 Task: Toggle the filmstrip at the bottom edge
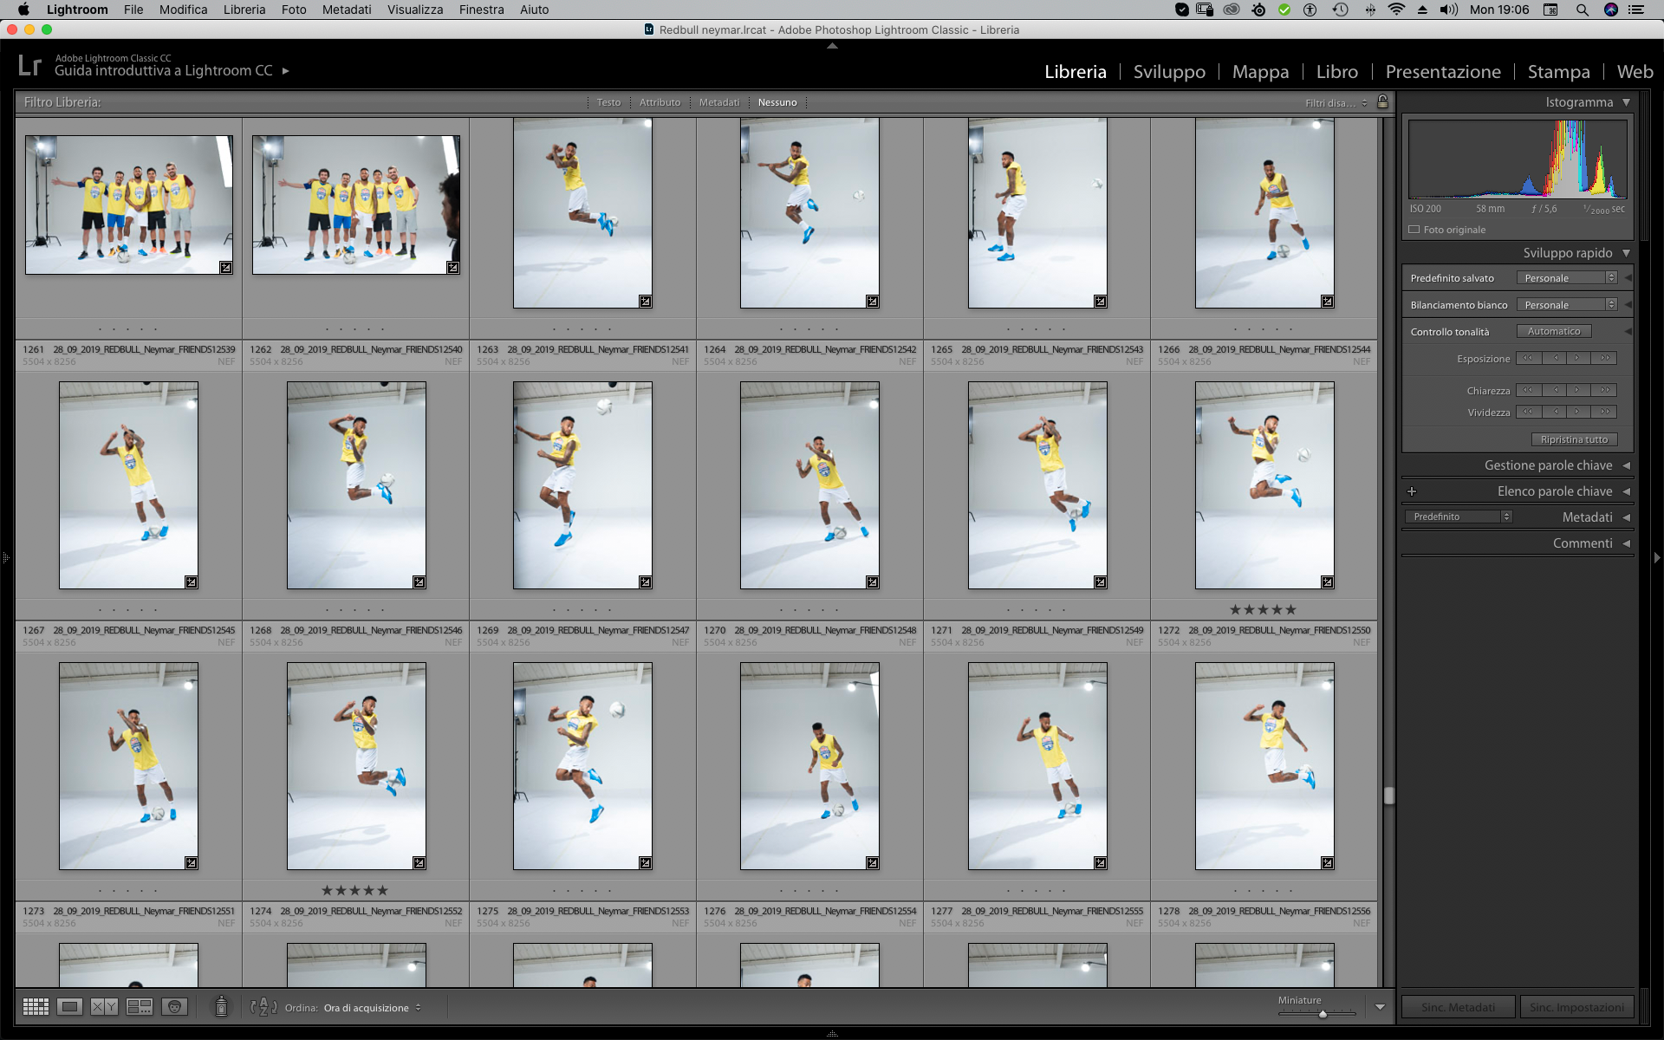[832, 1034]
